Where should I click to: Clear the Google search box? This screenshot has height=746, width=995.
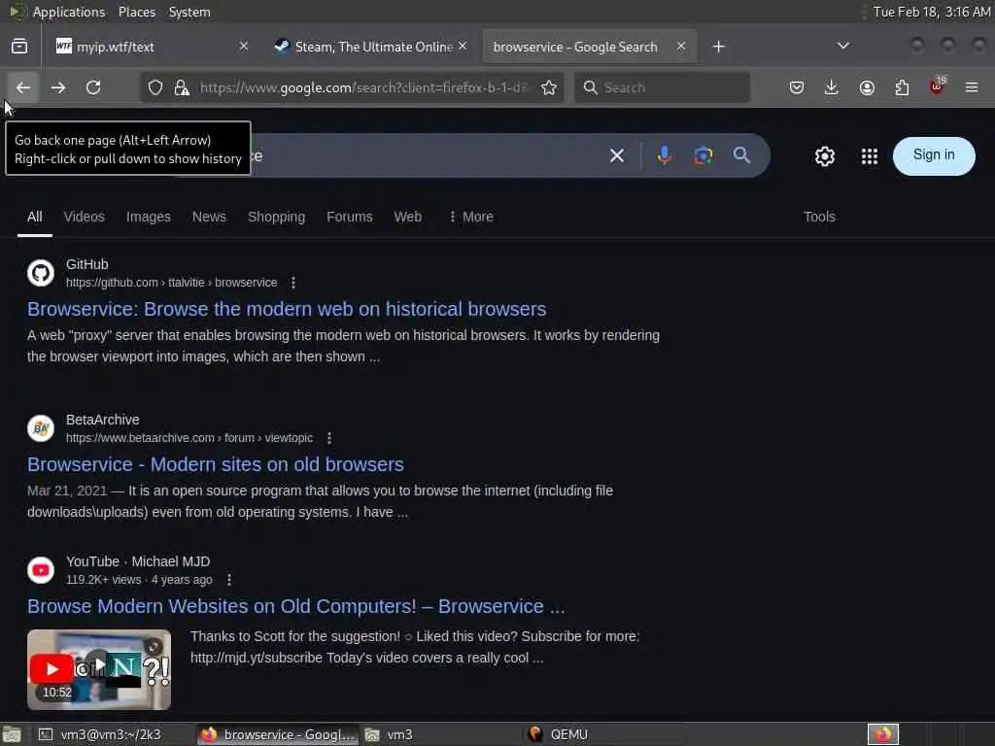pyautogui.click(x=617, y=155)
